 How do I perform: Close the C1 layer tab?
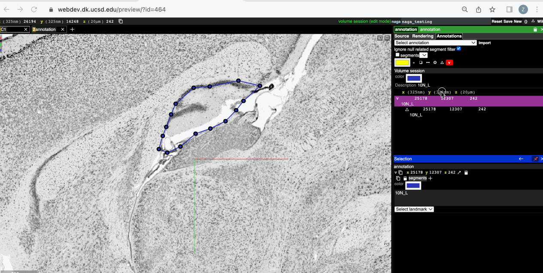point(26,30)
